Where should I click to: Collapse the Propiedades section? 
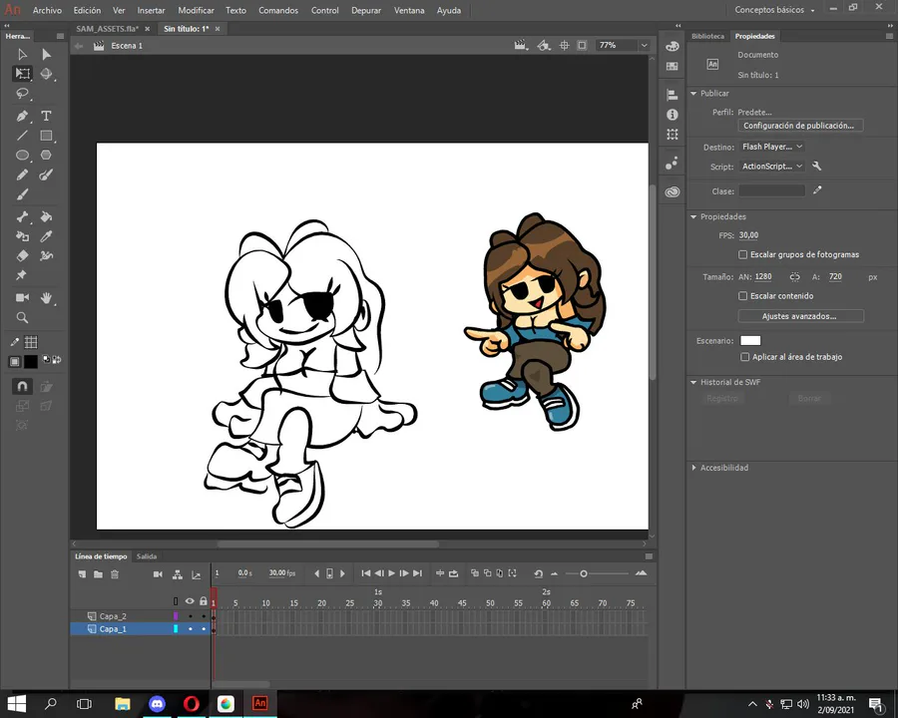click(693, 217)
